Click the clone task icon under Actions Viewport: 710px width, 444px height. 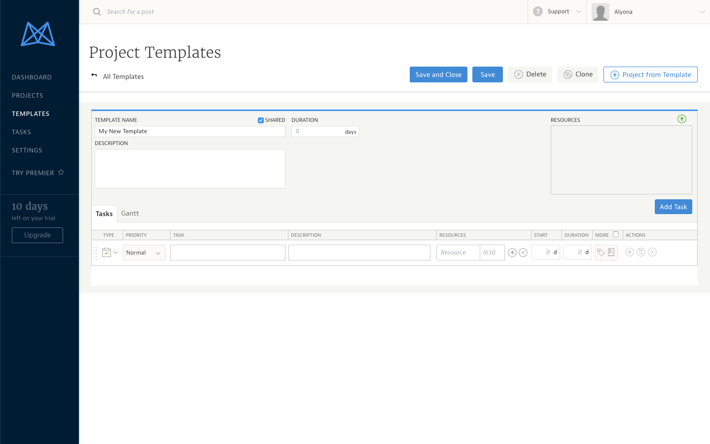point(641,252)
